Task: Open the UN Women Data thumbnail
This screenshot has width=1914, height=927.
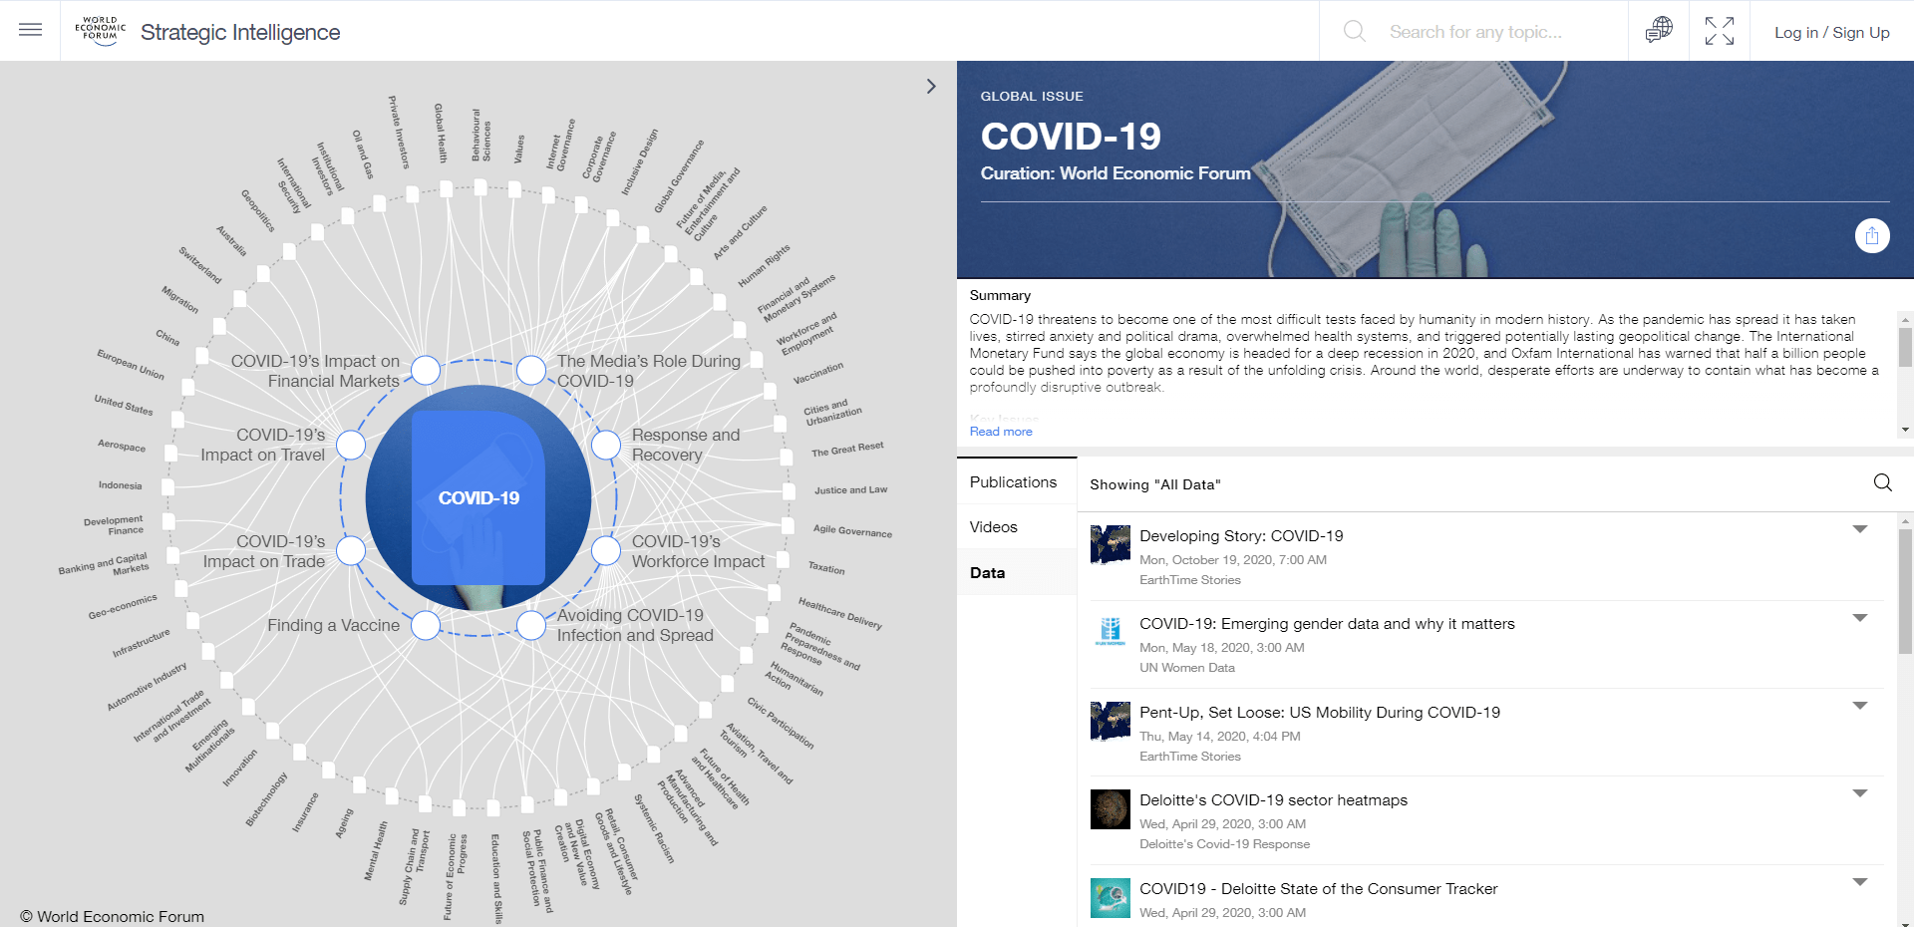Action: coord(1110,632)
